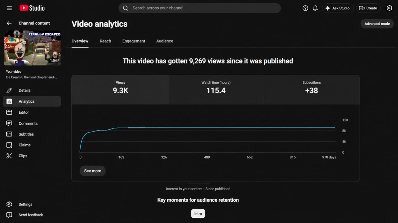This screenshot has height=223, width=398.
Task: Click the Editor label in sidebar
Action: coord(24,112)
